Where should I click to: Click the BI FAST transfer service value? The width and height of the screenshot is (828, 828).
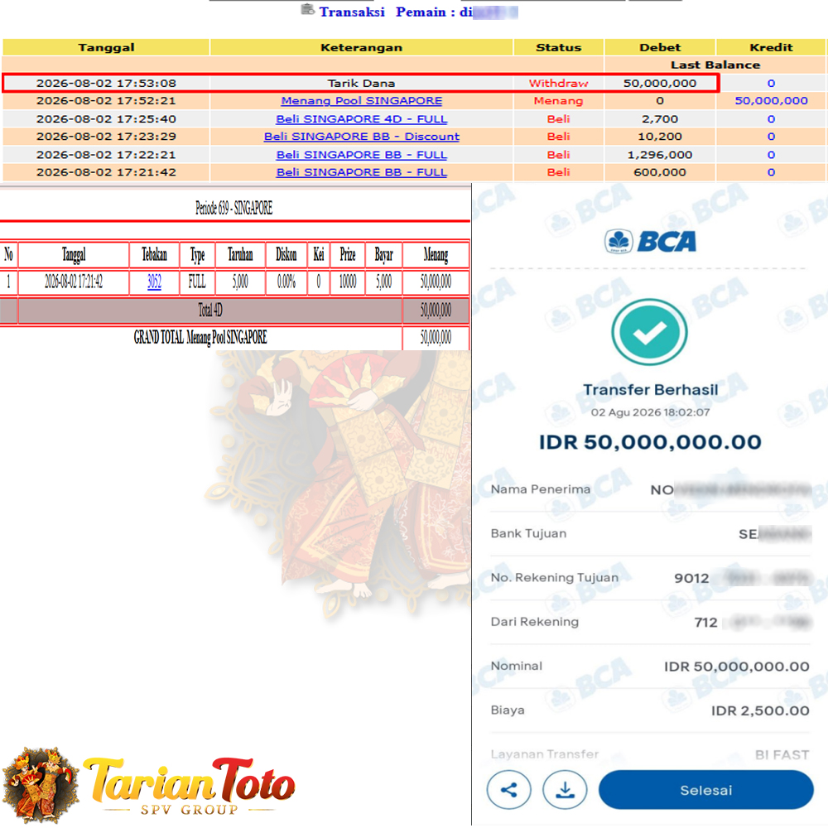click(782, 755)
